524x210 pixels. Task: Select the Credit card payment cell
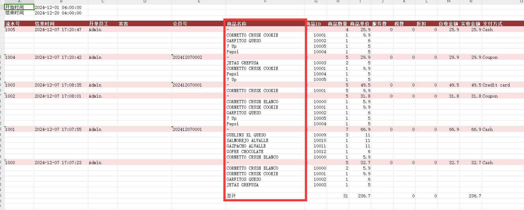496,85
